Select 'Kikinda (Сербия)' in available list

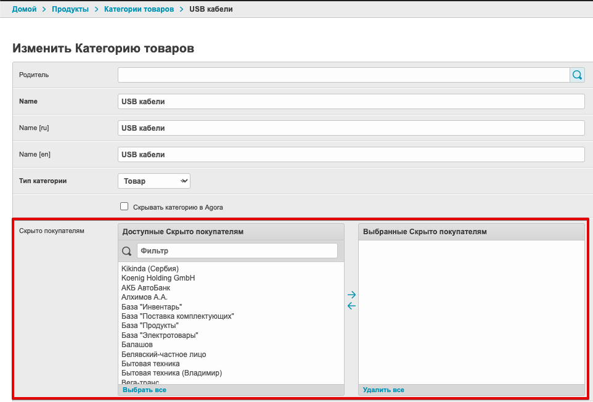coord(150,269)
